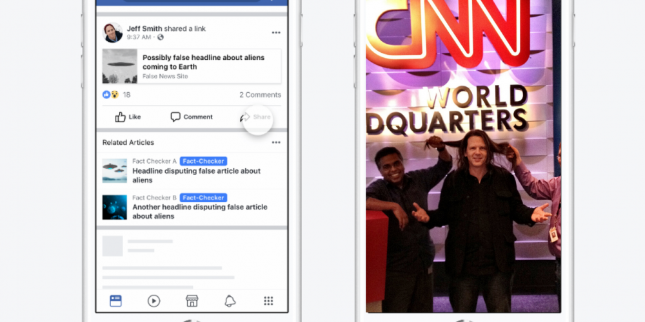645x322 pixels.
Task: Open the News Feed tab icon
Action: (115, 301)
